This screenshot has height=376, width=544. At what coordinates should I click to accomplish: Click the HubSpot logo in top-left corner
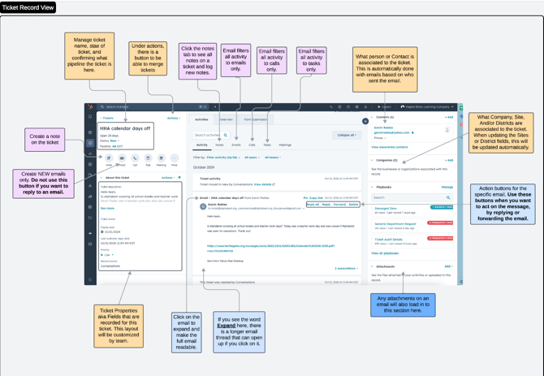(x=91, y=106)
